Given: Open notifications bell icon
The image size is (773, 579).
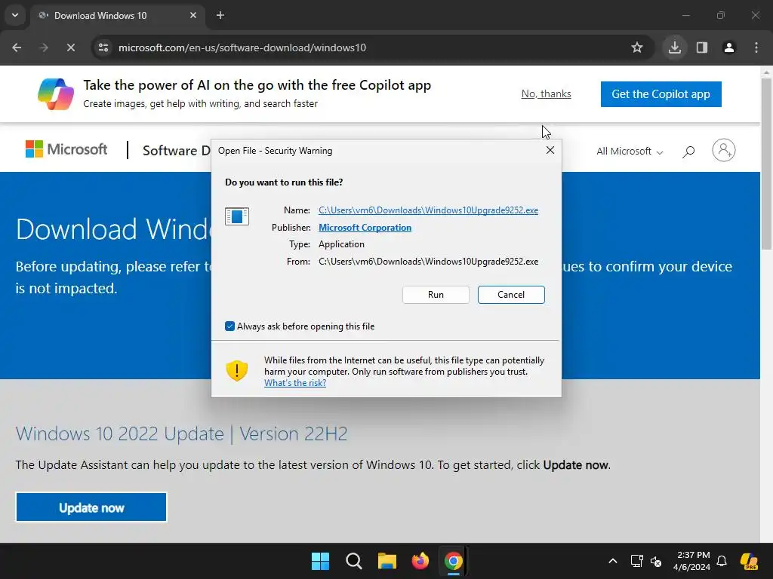Looking at the screenshot, I should pos(722,561).
